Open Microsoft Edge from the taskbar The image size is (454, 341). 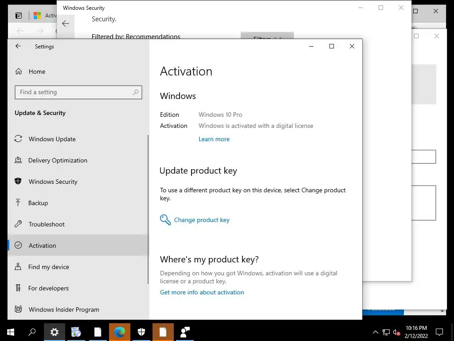point(120,332)
